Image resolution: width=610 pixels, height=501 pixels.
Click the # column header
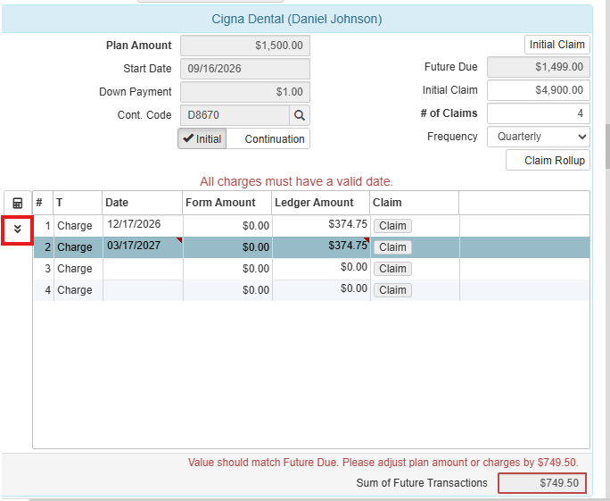click(43, 203)
